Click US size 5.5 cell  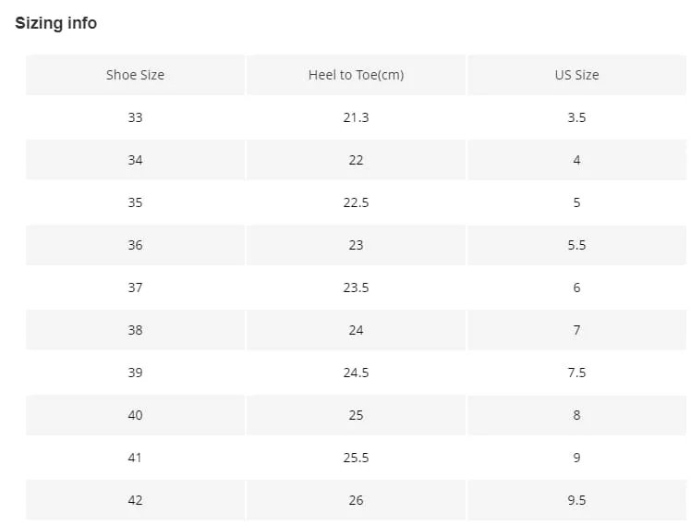[x=576, y=245]
